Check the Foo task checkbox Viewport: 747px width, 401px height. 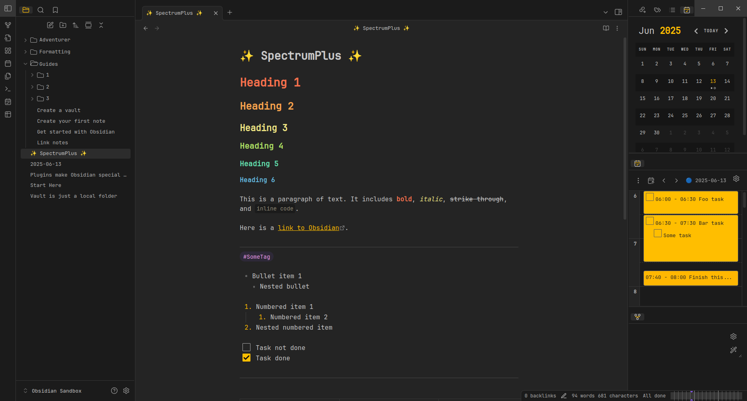coord(650,197)
